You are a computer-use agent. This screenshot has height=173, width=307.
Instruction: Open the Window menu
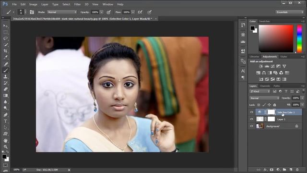click(x=107, y=4)
